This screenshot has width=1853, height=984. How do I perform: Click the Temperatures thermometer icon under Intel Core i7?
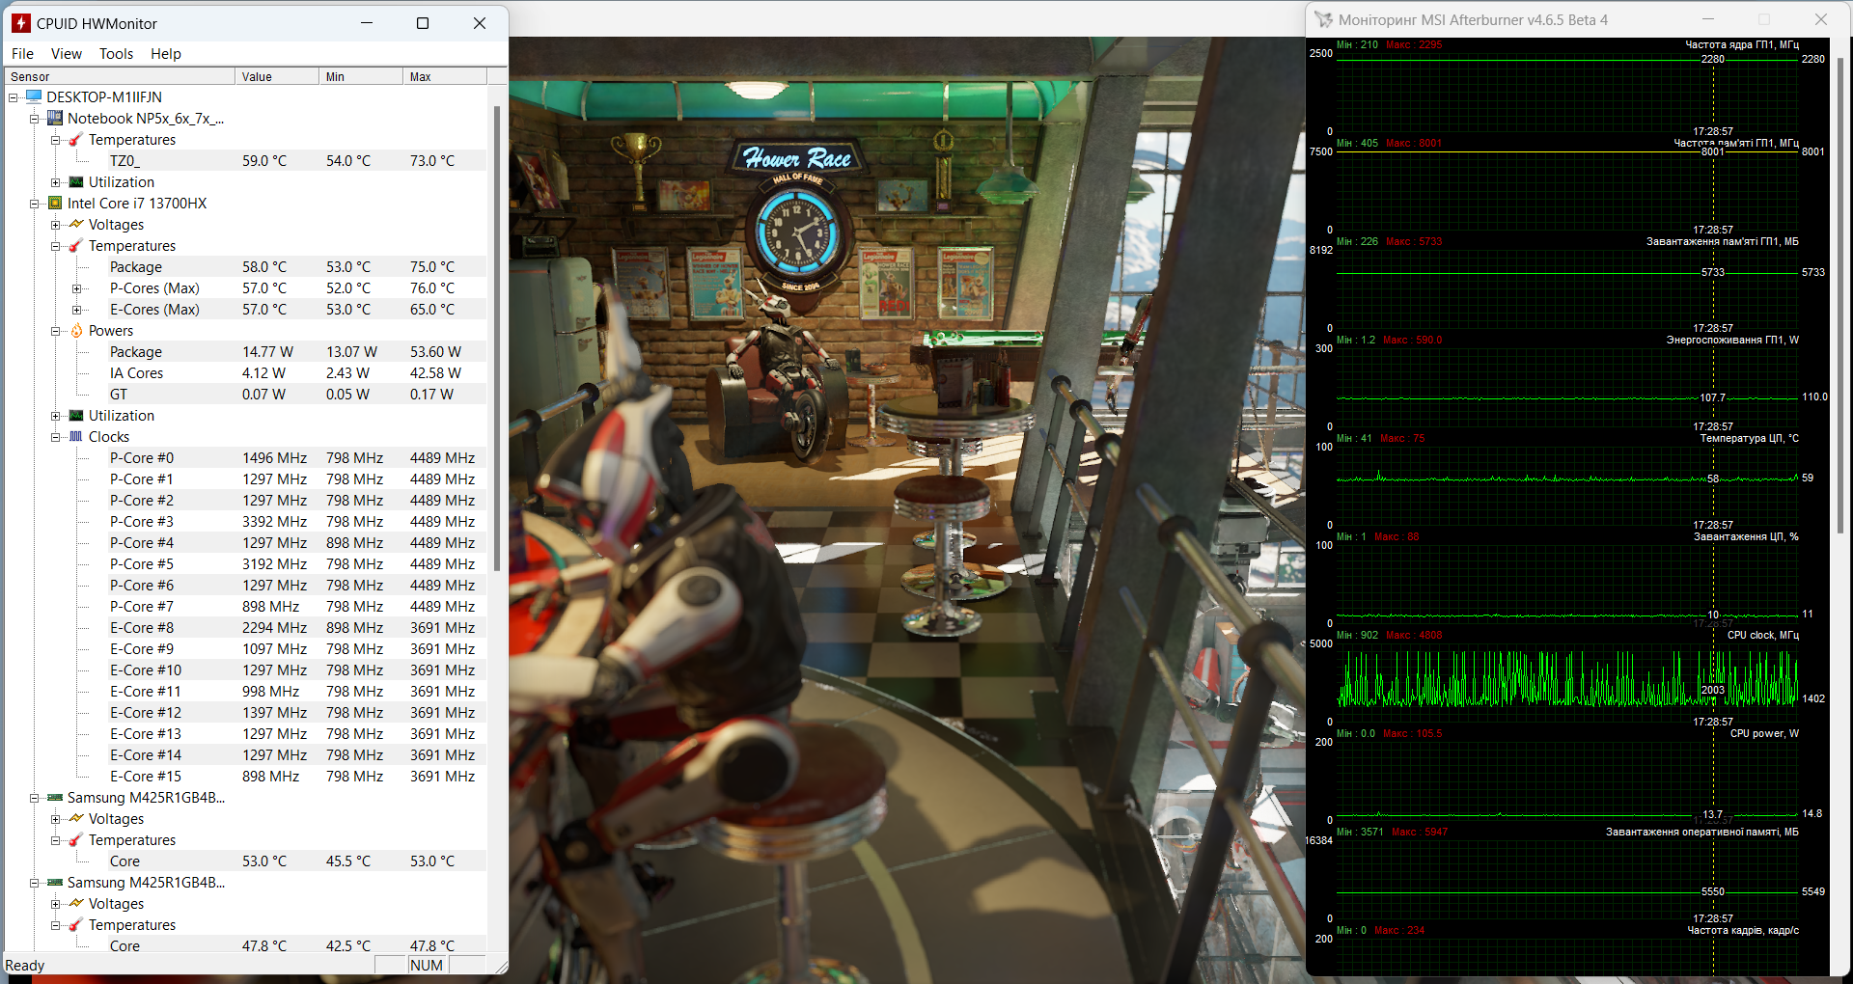(76, 245)
